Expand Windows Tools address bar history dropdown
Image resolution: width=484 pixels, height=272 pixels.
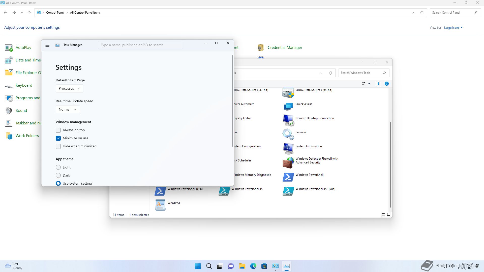(x=321, y=73)
